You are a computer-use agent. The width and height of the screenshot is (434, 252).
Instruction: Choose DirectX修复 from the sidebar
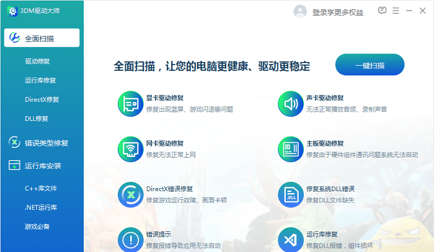point(42,99)
